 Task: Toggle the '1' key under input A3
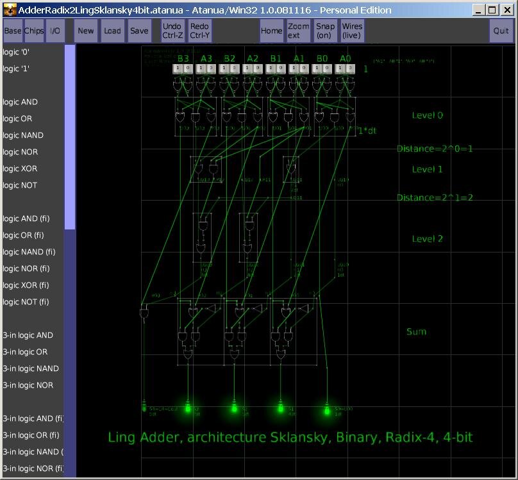click(x=201, y=69)
